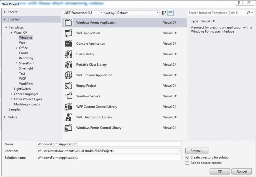The height and width of the screenshot is (177, 256).
Task: Focus the Search Installed Templates box
Action: (217, 13)
